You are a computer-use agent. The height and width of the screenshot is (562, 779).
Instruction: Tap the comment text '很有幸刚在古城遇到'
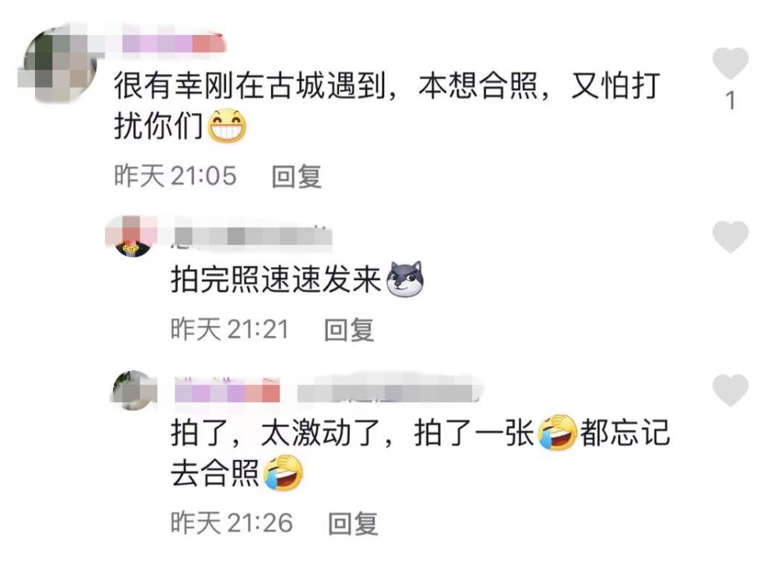tap(250, 86)
